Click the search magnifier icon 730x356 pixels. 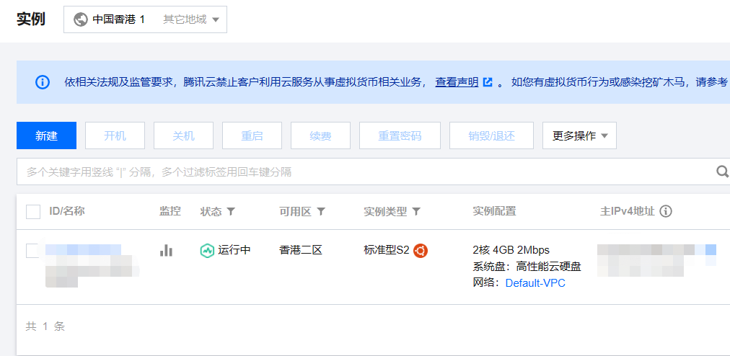click(x=721, y=172)
